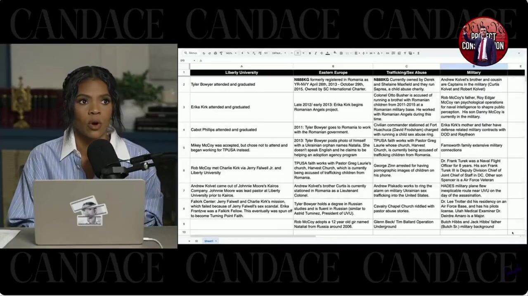This screenshot has height=296, width=528.
Task: Add a new sheet with plus button
Action: click(x=189, y=241)
